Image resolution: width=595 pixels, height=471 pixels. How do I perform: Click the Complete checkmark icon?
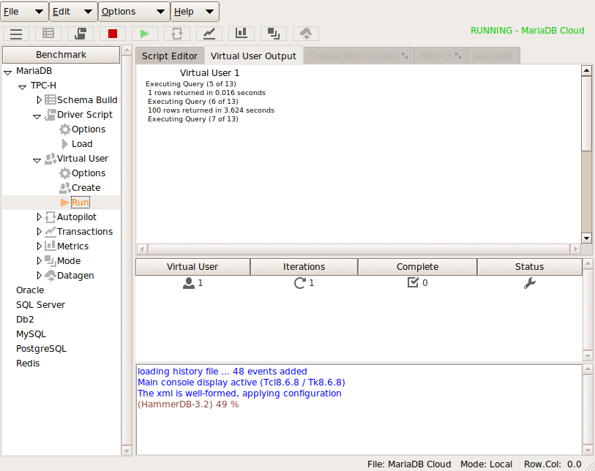(x=413, y=282)
